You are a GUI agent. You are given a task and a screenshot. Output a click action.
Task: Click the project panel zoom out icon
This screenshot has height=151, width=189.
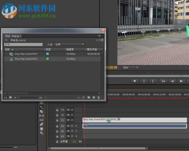point(15,98)
